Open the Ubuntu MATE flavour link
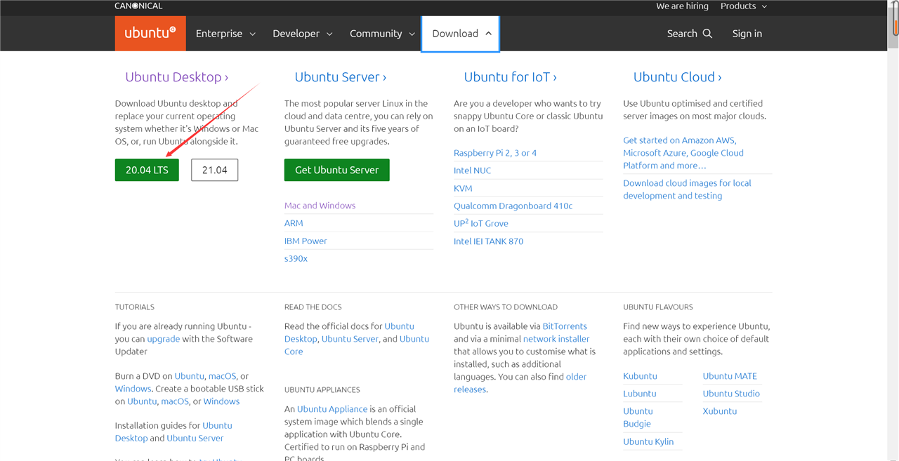This screenshot has width=899, height=461. 730,376
